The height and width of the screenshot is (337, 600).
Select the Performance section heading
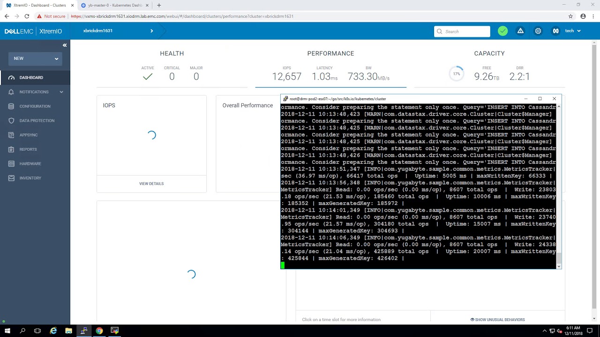coord(330,53)
